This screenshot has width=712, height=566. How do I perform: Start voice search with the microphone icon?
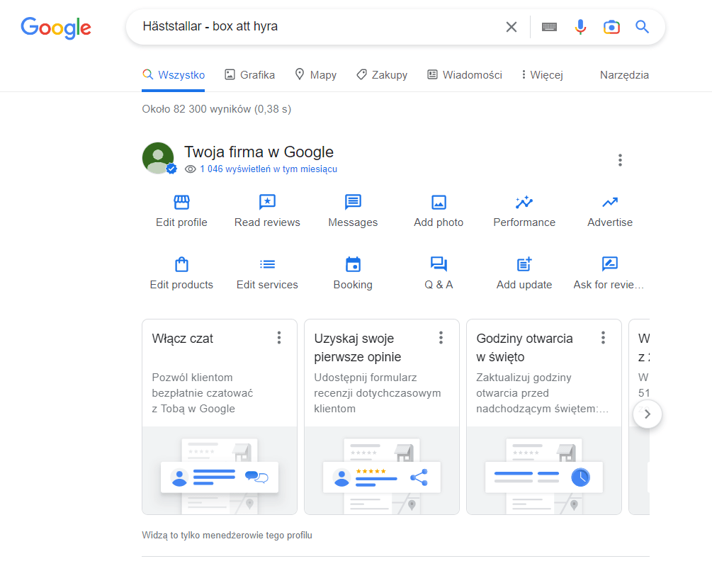click(580, 27)
